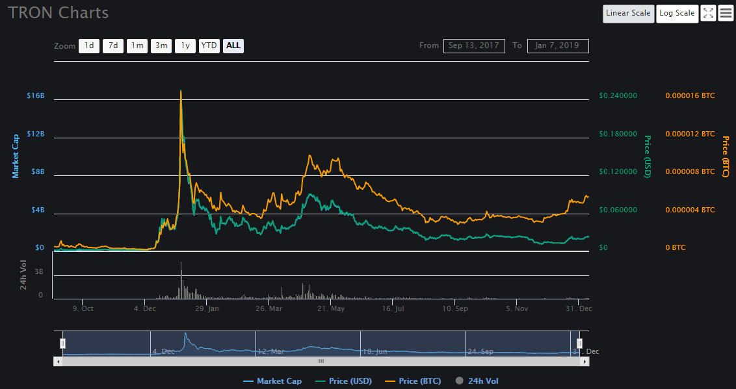Screen dimensions: 736x389
Task: Toggle Market Cap series in legend
Action: [272, 381]
